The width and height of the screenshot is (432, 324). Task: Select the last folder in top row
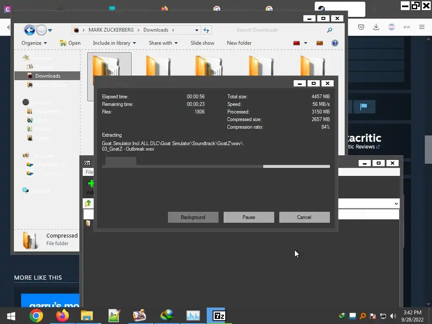(x=313, y=65)
